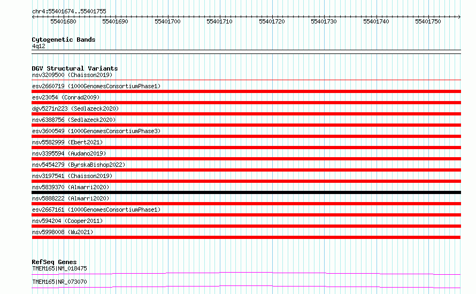Screen dimensions: 476x294
Task: Click the red bar under esv23054
Action: (246, 103)
